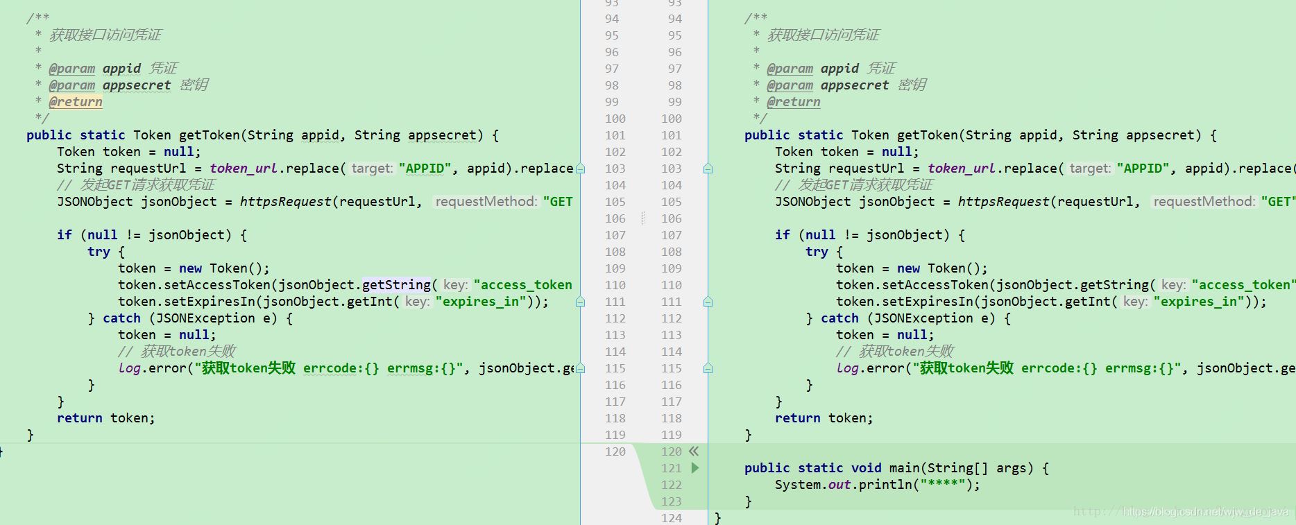The image size is (1296, 525).
Task: Collapse fold marker at line 103 in left pane
Action: coord(580,169)
